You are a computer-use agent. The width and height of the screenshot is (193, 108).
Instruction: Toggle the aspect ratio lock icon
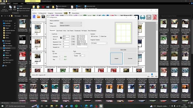click(61, 37)
